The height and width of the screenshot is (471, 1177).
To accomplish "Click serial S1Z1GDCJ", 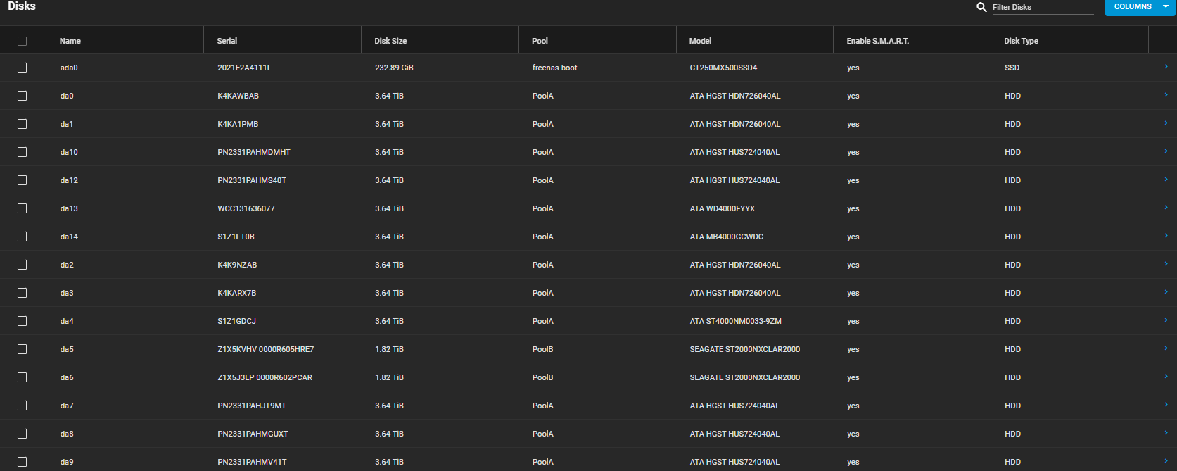I will pos(237,321).
